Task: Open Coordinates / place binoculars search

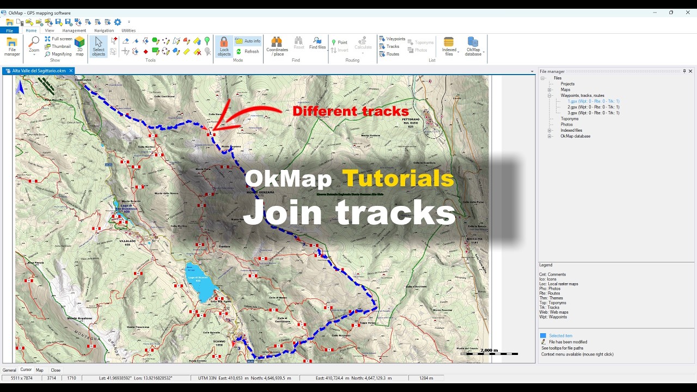Action: [277, 46]
